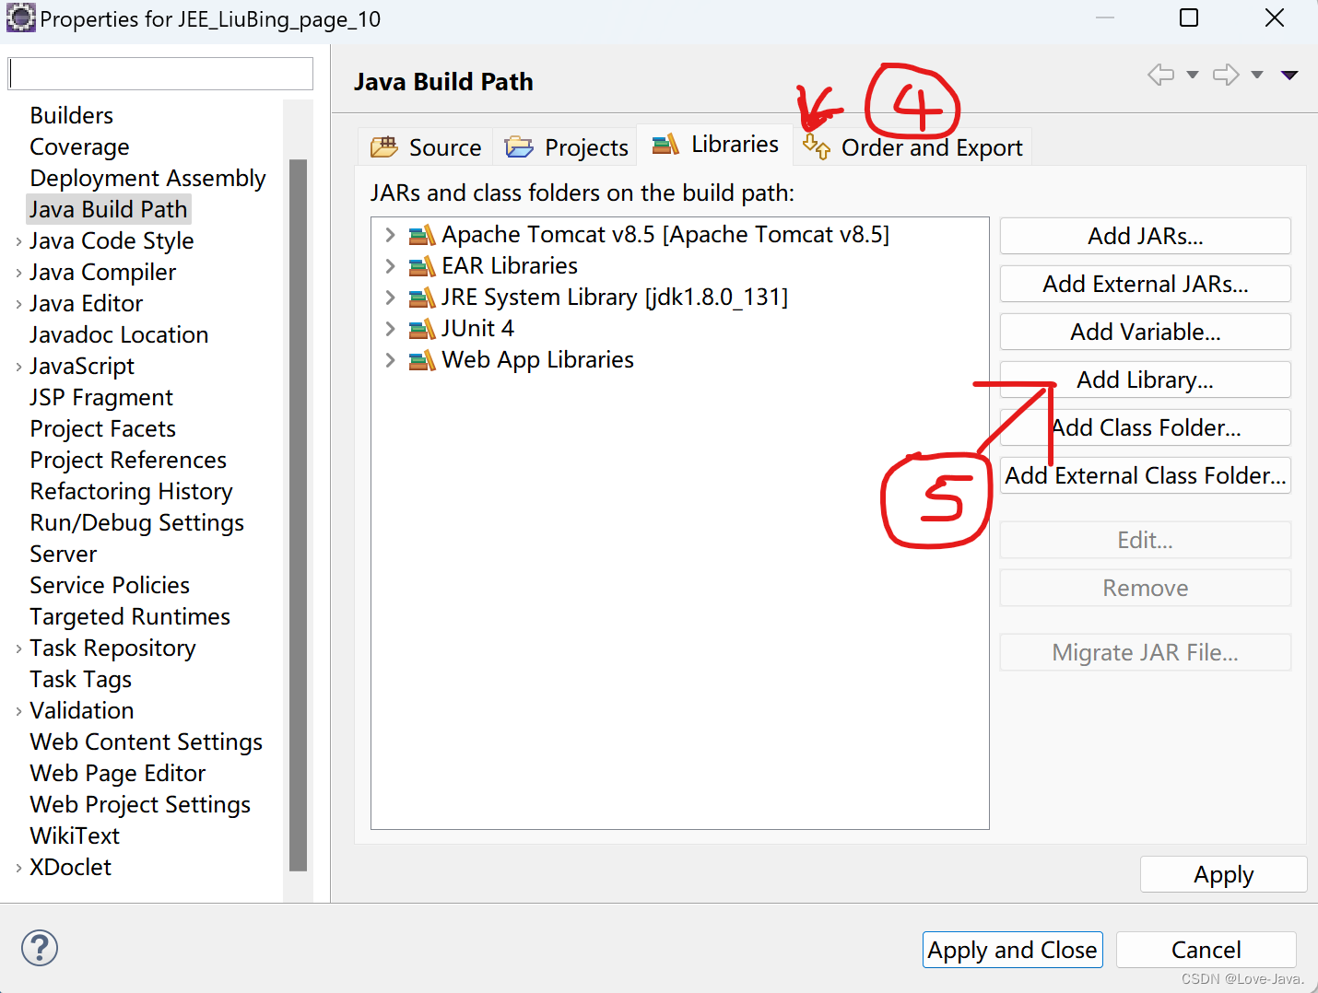Image resolution: width=1318 pixels, height=993 pixels.
Task: Click the Eclipse icon in title bar
Action: (x=20, y=18)
